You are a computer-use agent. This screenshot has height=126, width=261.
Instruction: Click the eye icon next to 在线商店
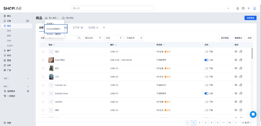(x=28, y=91)
